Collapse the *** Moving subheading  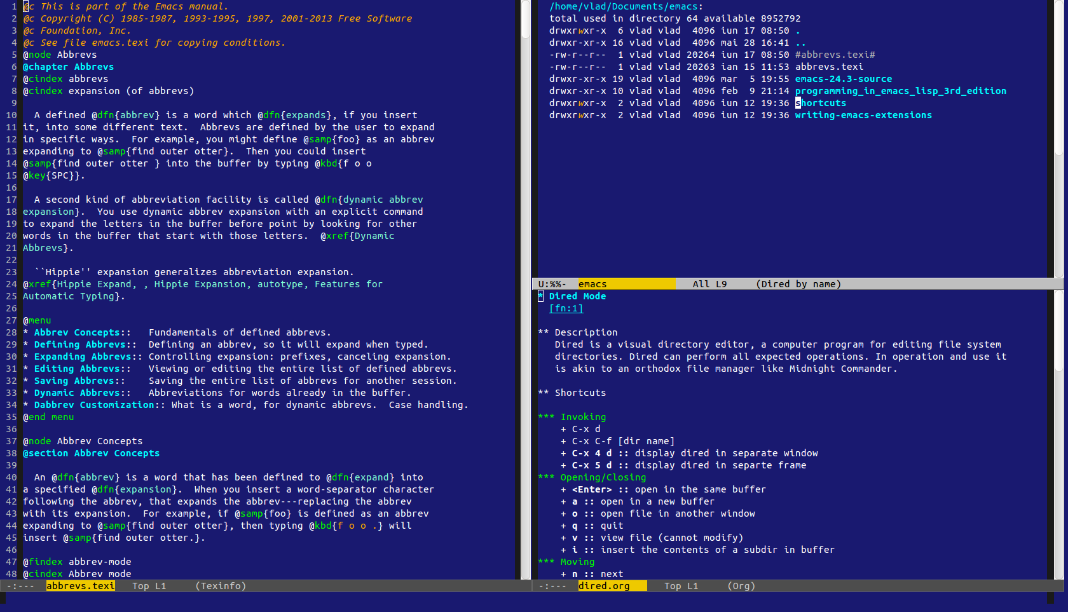(566, 562)
